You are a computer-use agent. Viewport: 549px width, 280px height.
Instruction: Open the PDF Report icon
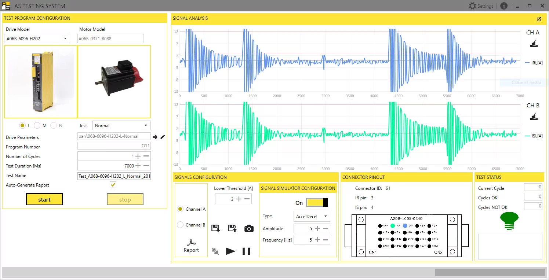pos(191,246)
